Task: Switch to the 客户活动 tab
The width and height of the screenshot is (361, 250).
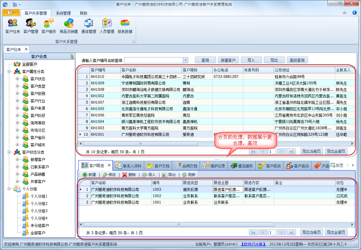Action: (x=298, y=166)
